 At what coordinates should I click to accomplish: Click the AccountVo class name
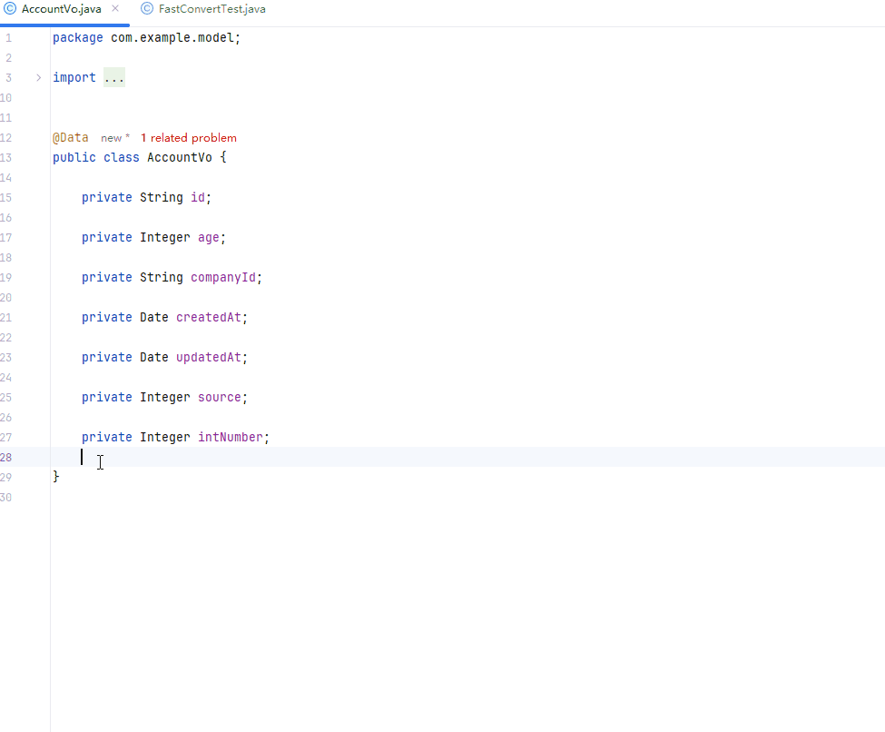180,158
